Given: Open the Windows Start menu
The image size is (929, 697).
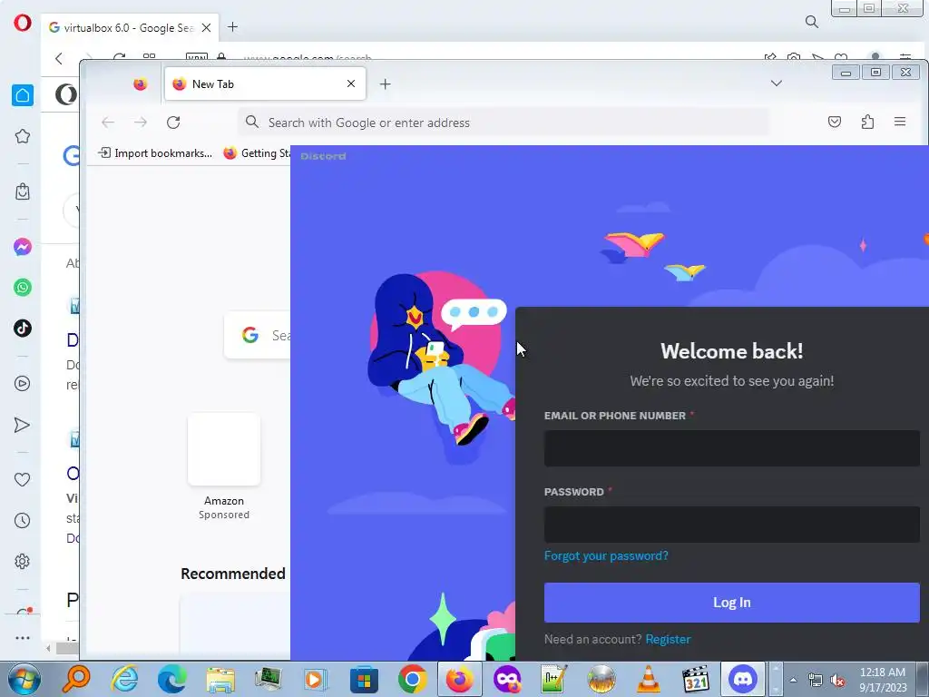Looking at the screenshot, I should (x=24, y=679).
